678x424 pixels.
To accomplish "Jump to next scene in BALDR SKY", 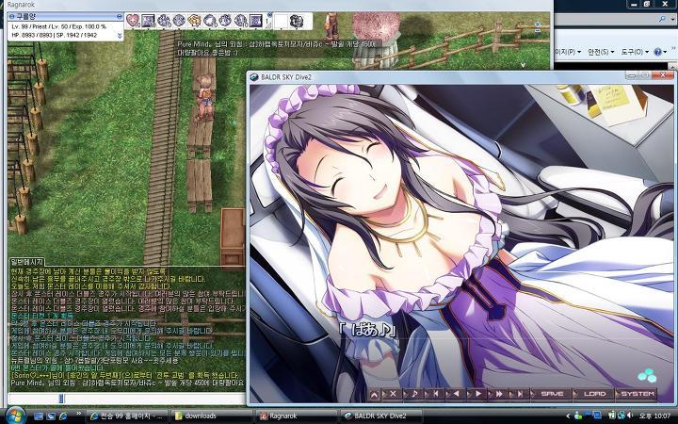I will tap(520, 394).
